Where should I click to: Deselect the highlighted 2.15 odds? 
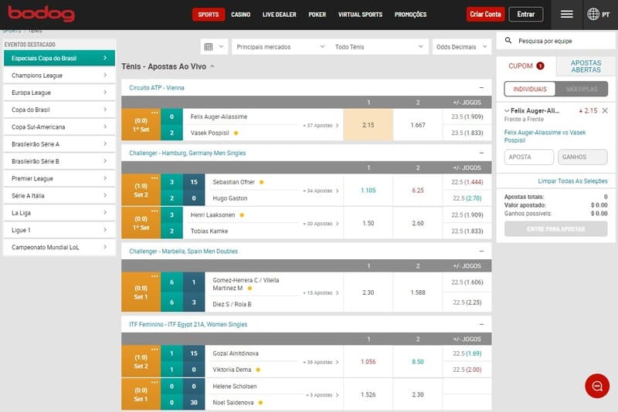pyautogui.click(x=368, y=125)
